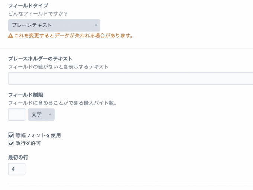This screenshot has height=190, width=253.
Task: Click the 等幅フォントを使用 label text
Action: click(x=38, y=135)
